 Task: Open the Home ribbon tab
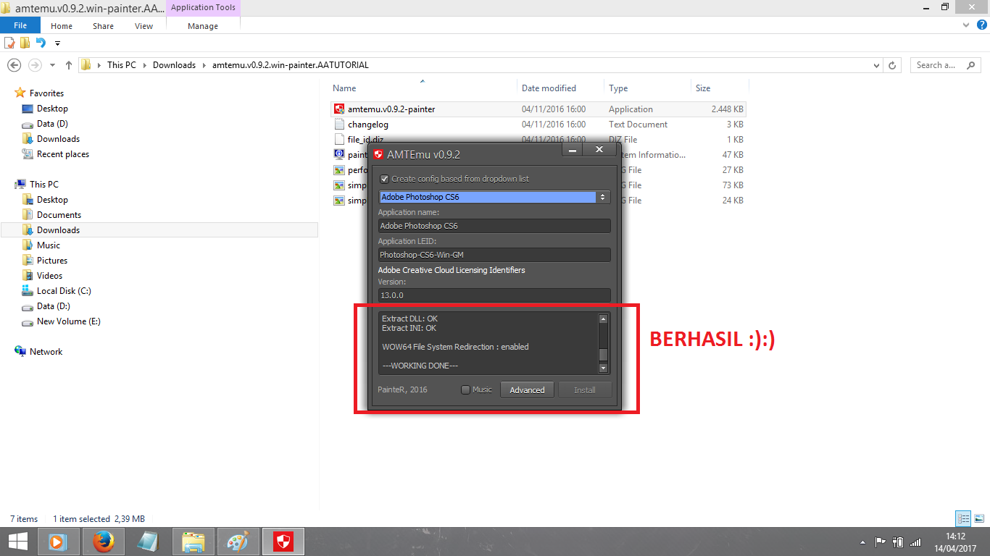point(62,26)
